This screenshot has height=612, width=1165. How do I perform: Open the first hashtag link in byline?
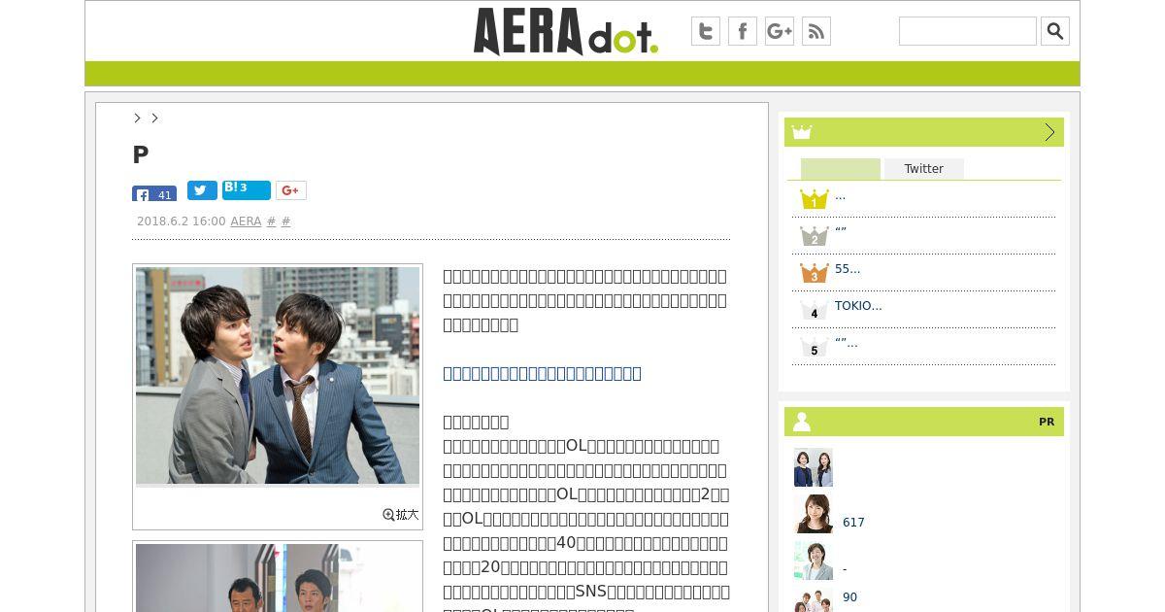point(271,221)
